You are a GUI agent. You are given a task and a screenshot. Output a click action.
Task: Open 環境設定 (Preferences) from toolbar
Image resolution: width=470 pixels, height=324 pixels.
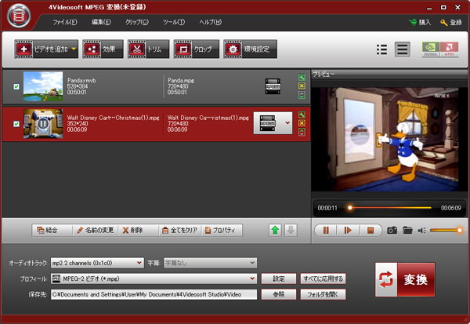coord(250,49)
